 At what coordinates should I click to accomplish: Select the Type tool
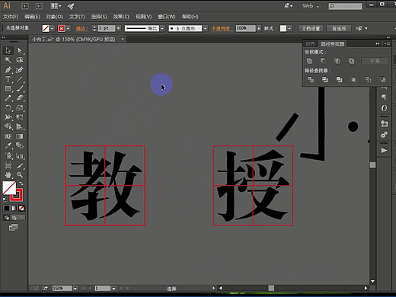pos(8,79)
